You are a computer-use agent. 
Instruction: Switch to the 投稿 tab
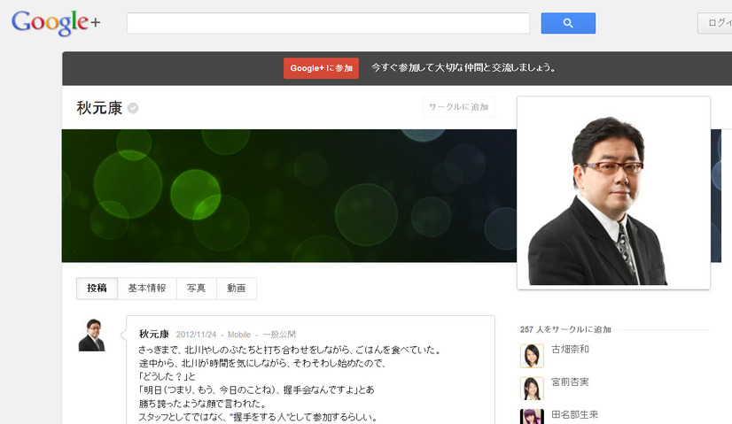coord(97,289)
